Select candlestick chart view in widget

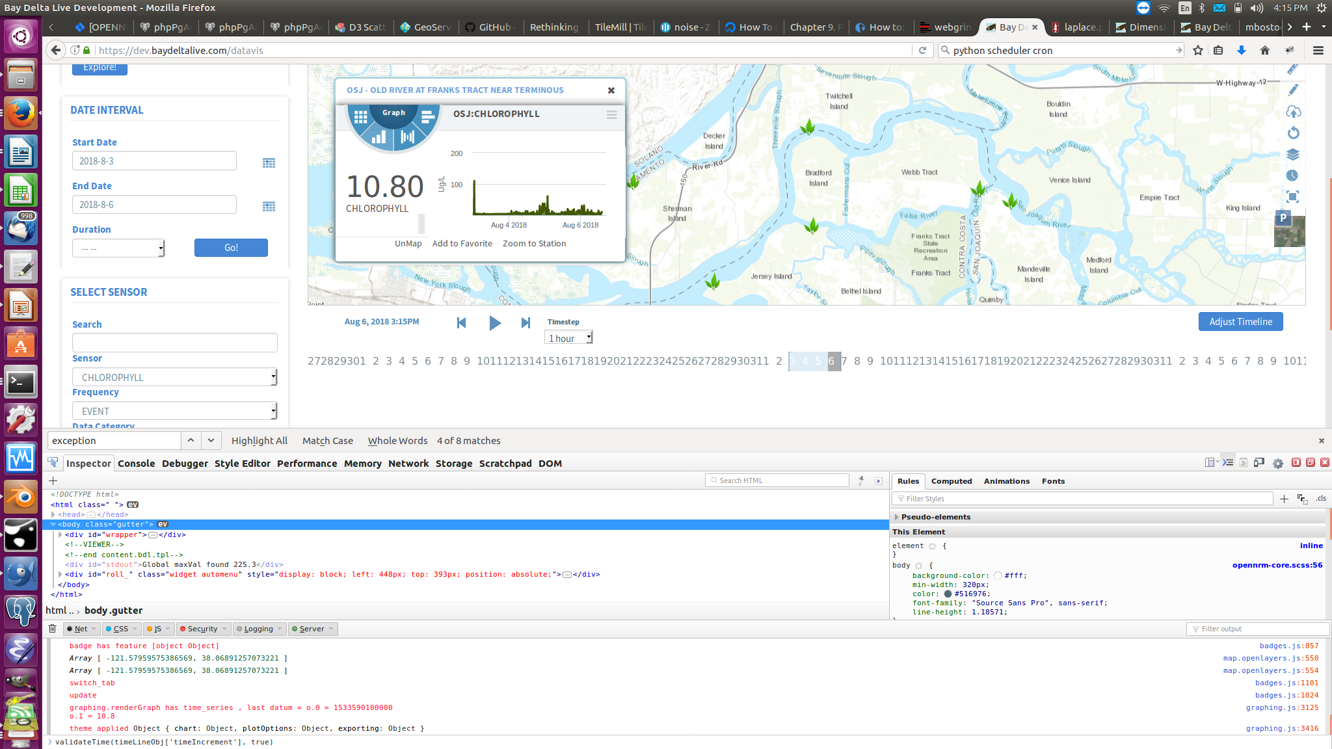[x=408, y=137]
